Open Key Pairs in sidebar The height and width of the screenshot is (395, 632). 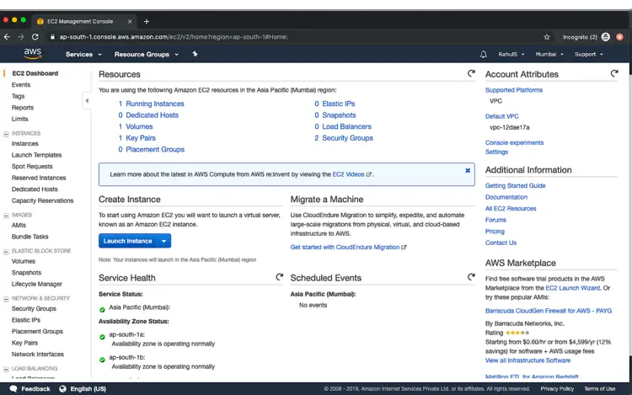point(24,343)
